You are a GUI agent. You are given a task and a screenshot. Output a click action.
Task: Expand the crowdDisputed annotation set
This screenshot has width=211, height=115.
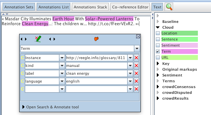pyautogui.click(x=158, y=92)
